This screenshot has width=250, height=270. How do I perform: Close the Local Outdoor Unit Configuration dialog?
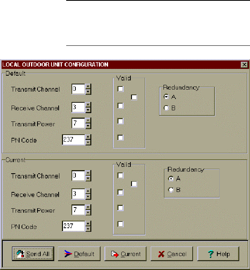click(244, 65)
